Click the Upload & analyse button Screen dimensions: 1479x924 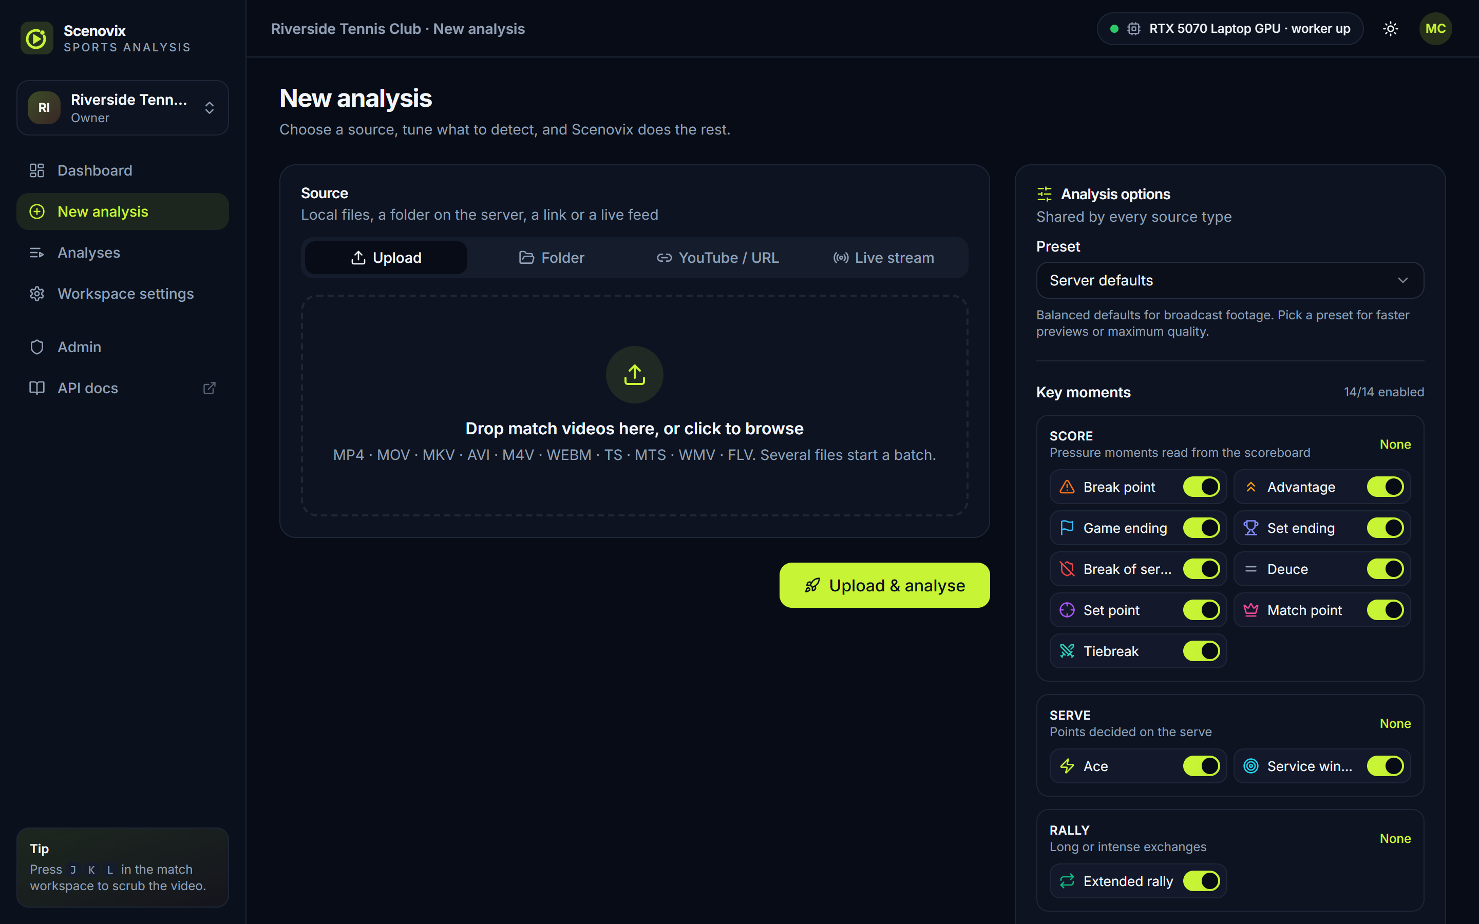884,585
